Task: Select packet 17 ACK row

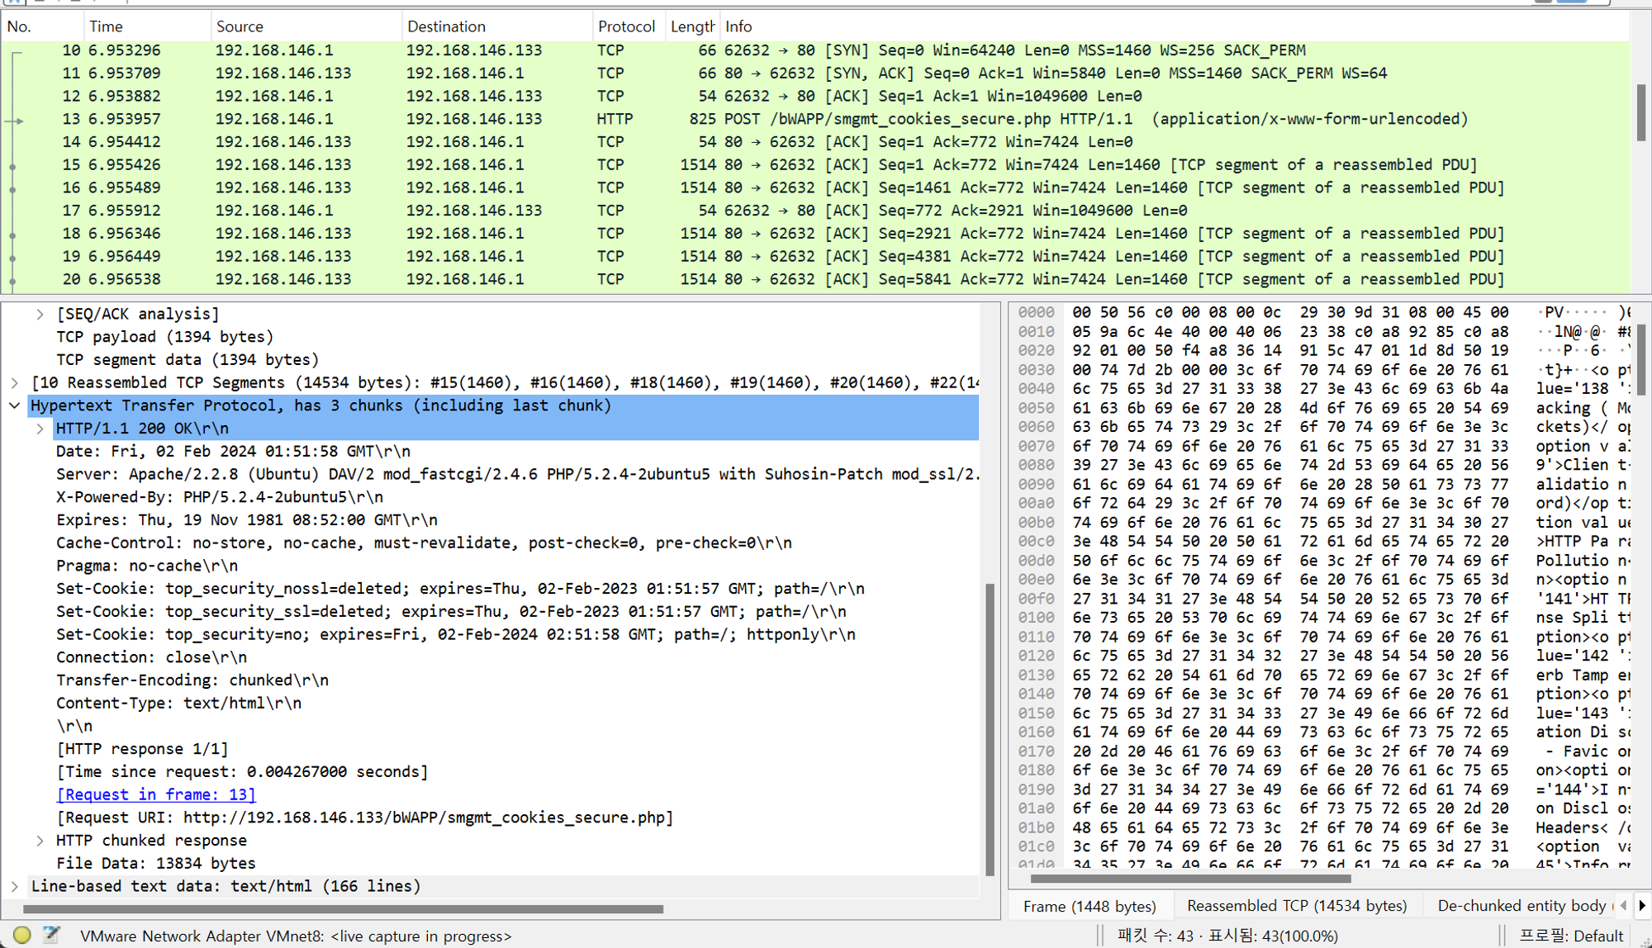Action: [x=815, y=211]
